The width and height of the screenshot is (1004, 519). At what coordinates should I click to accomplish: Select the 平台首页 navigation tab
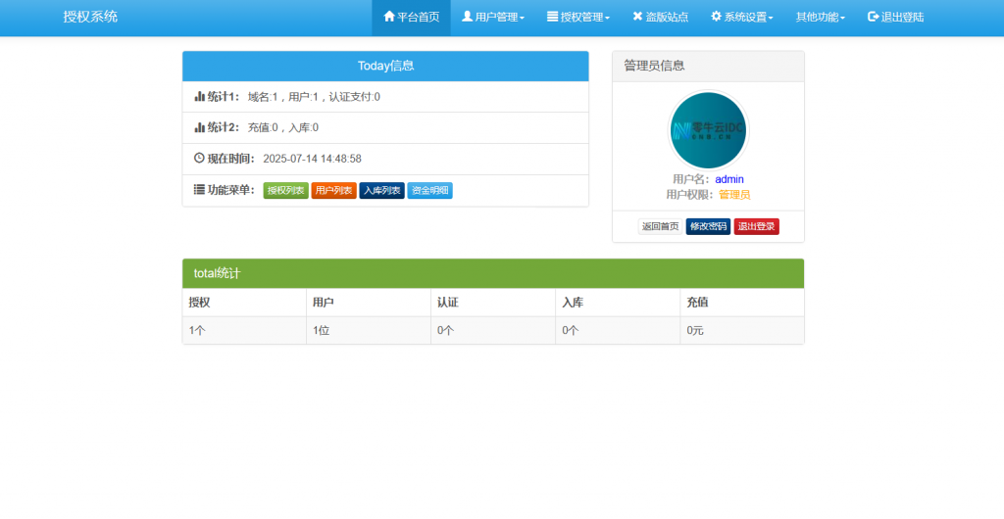click(411, 18)
